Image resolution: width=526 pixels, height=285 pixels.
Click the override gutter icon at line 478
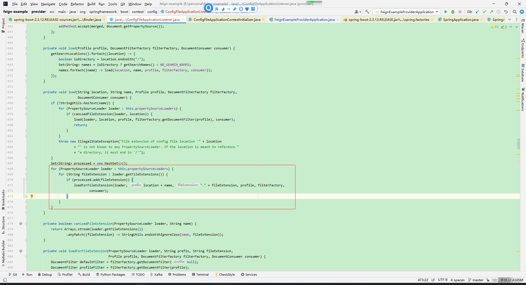[21, 224]
